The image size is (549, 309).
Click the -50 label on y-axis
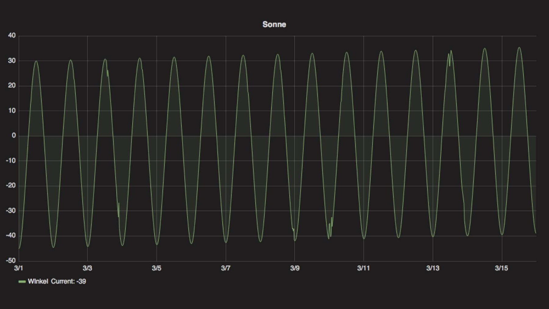(x=11, y=260)
